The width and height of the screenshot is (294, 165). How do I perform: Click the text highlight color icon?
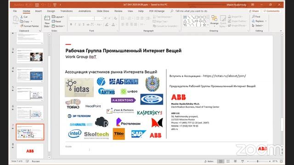[x=107, y=24]
